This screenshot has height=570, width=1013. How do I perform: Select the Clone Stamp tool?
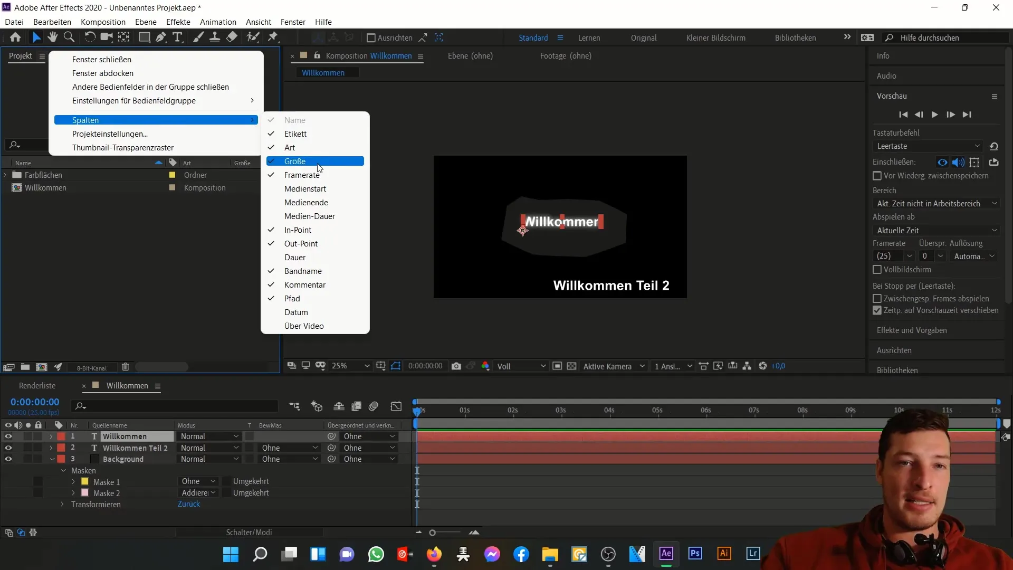coord(215,37)
